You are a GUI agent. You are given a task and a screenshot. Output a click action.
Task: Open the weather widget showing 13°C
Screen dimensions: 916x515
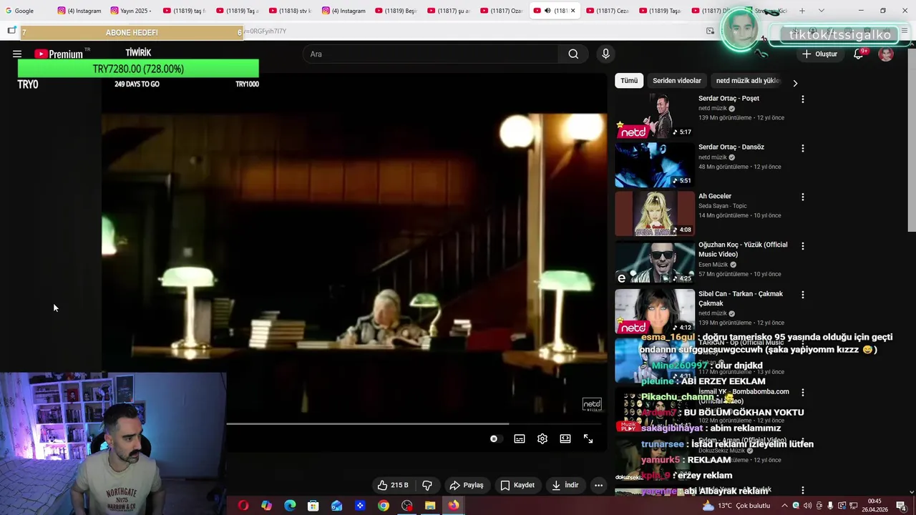(x=736, y=506)
